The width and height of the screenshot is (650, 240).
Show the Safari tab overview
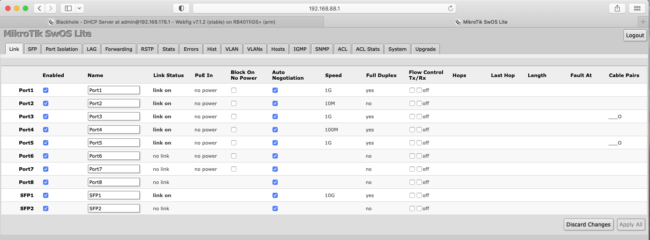coord(637,8)
